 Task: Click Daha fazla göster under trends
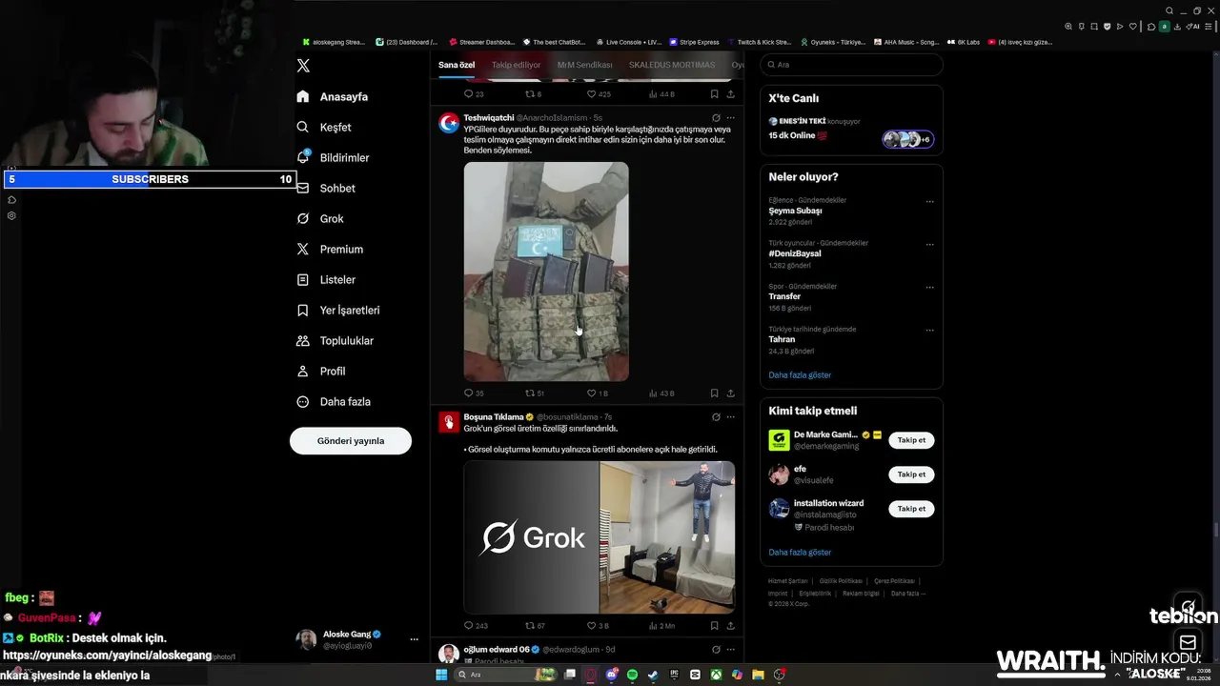pyautogui.click(x=800, y=374)
